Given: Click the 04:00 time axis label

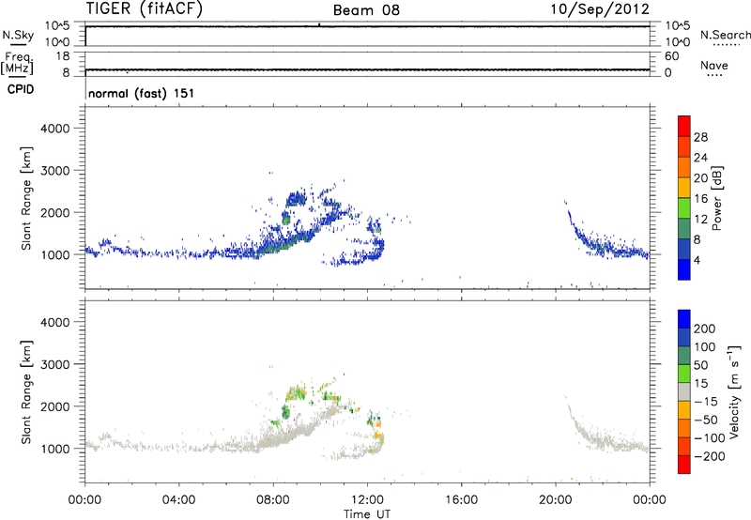Looking at the screenshot, I should point(178,500).
